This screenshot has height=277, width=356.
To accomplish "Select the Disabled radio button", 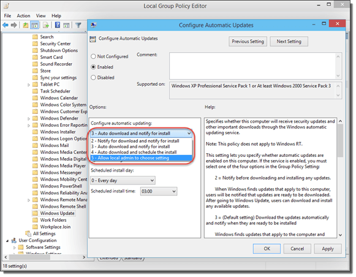I will click(x=93, y=77).
